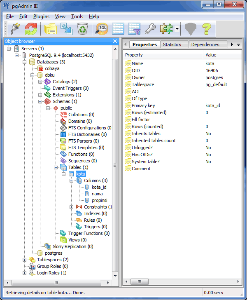
Task: Collapse the public schema node
Action: (x=48, y=108)
